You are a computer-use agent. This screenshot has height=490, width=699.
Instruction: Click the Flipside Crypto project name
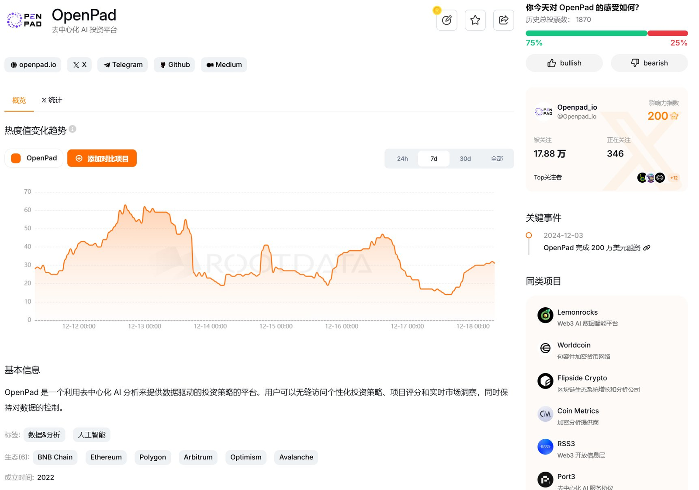click(582, 378)
